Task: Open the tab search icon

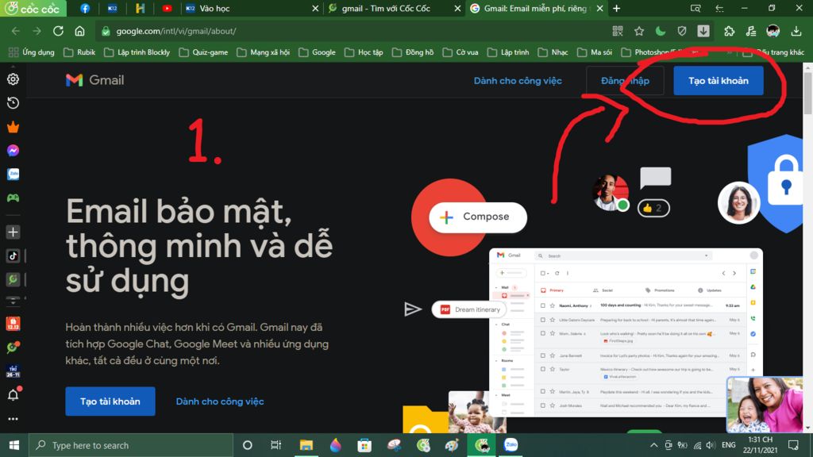Action: pyautogui.click(x=695, y=8)
